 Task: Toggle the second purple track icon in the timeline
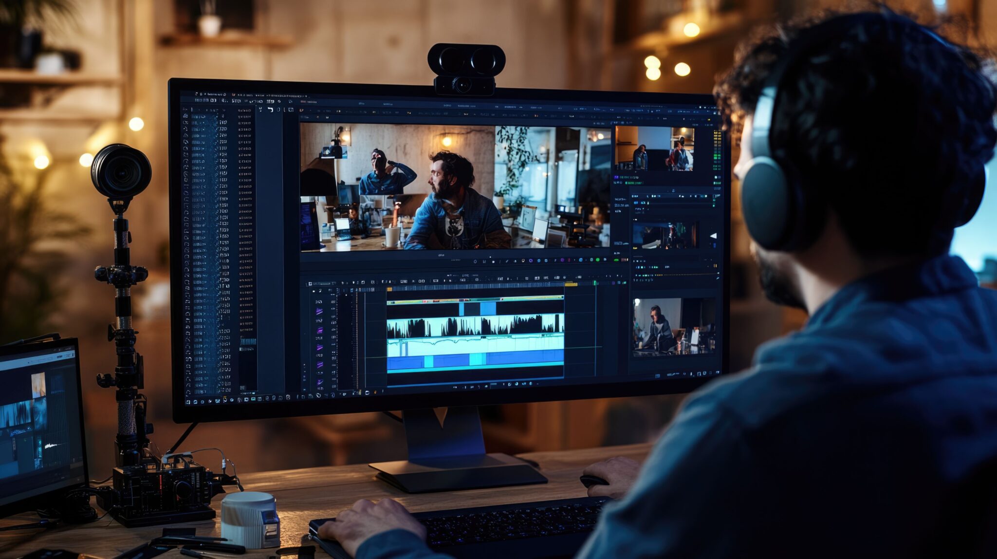(319, 330)
